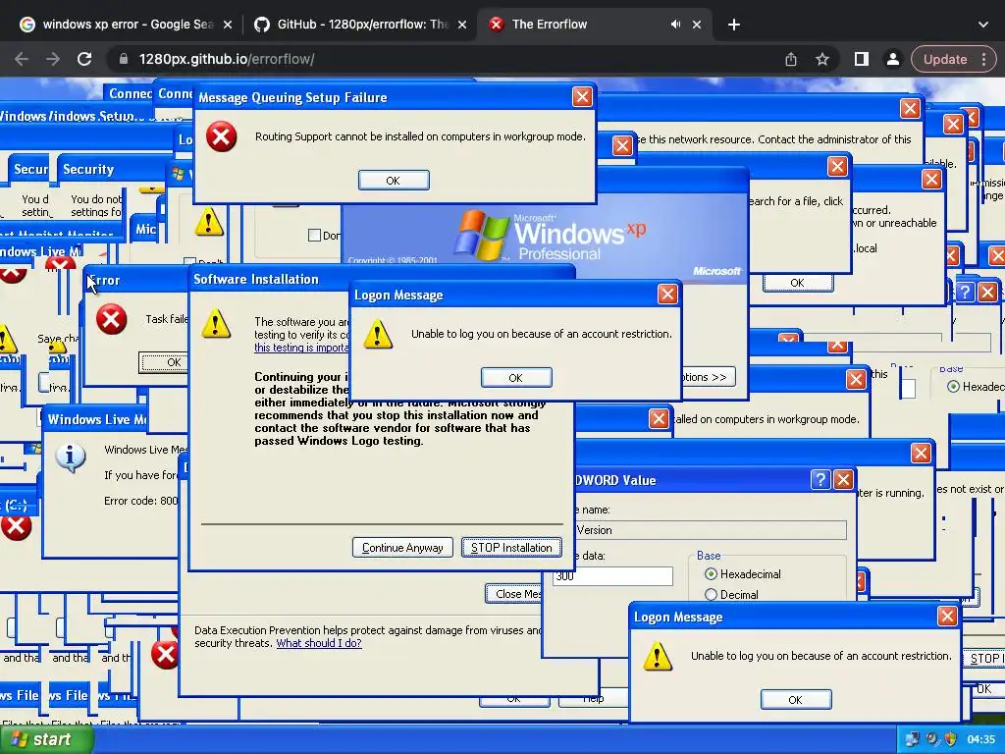Click the address bar URL
Viewport: 1005px width, 754px height.
coord(227,59)
